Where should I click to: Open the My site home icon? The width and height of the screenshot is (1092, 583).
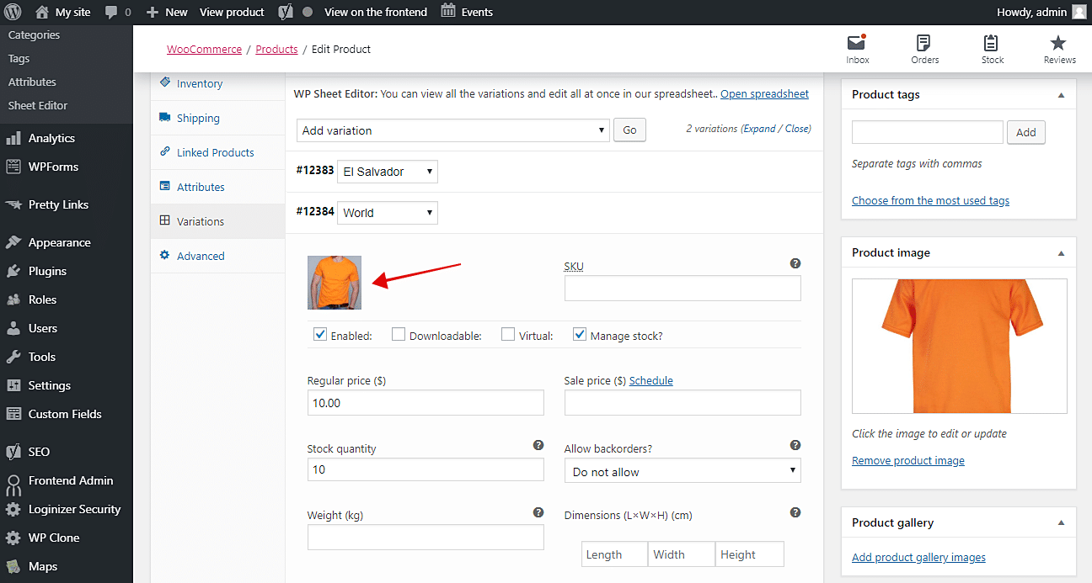(x=42, y=12)
